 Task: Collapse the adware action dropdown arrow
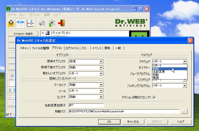pos(185,61)
